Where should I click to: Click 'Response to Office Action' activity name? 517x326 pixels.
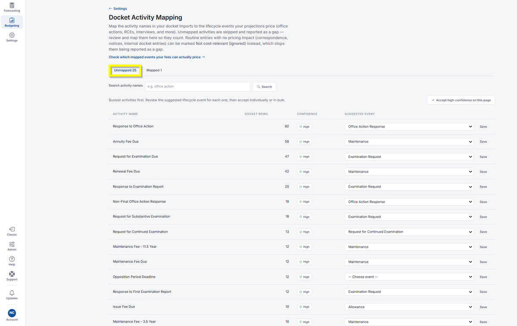point(133,127)
